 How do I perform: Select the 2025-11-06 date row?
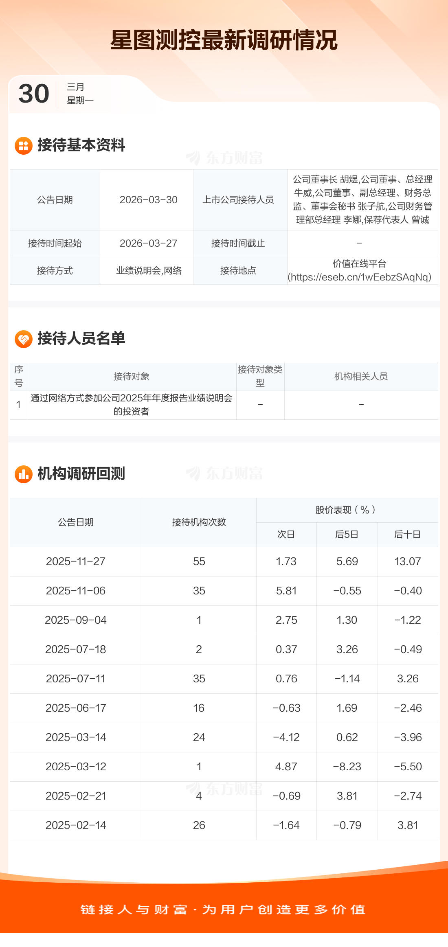[x=224, y=591]
